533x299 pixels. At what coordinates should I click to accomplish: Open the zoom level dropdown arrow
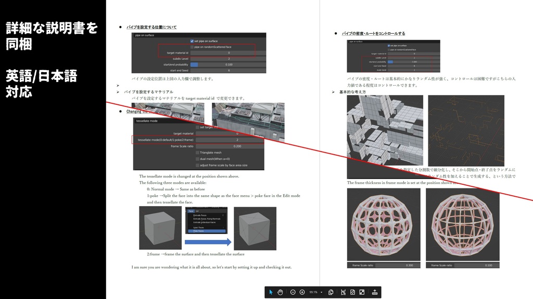322,292
